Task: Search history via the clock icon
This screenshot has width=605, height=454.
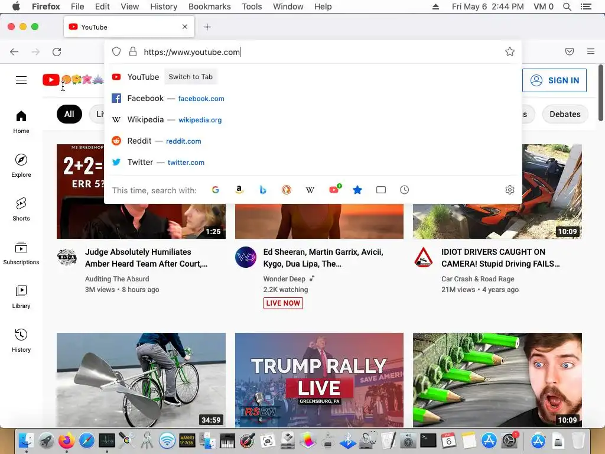Action: 404,190
